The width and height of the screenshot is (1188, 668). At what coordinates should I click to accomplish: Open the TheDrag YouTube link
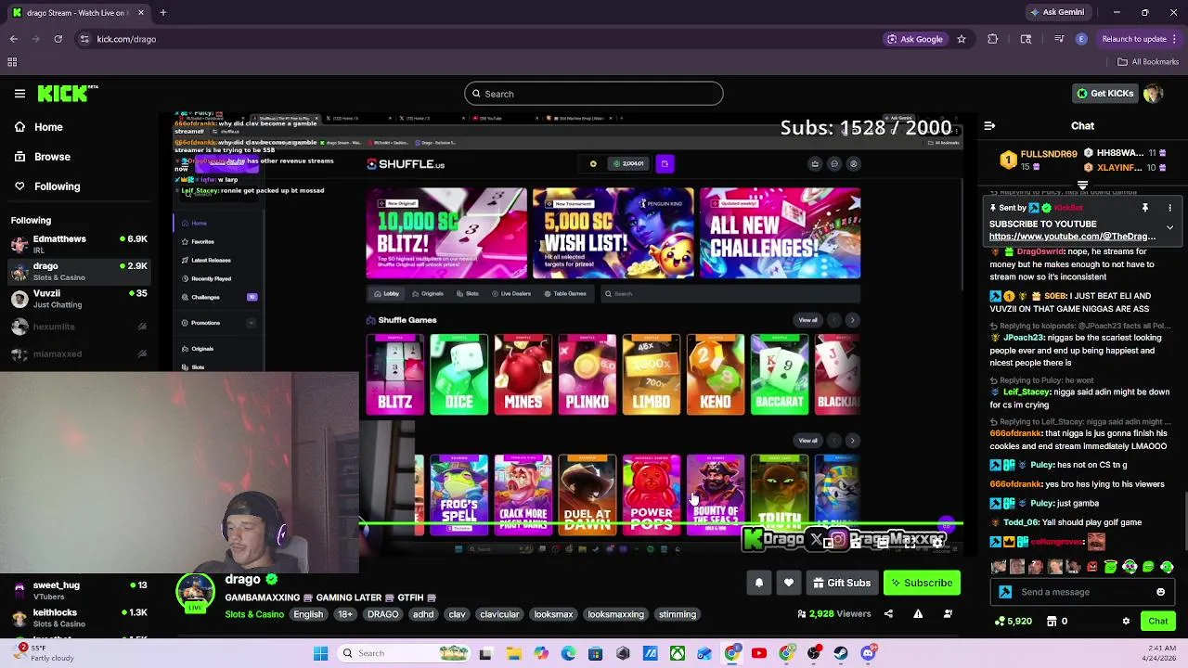point(1072,237)
